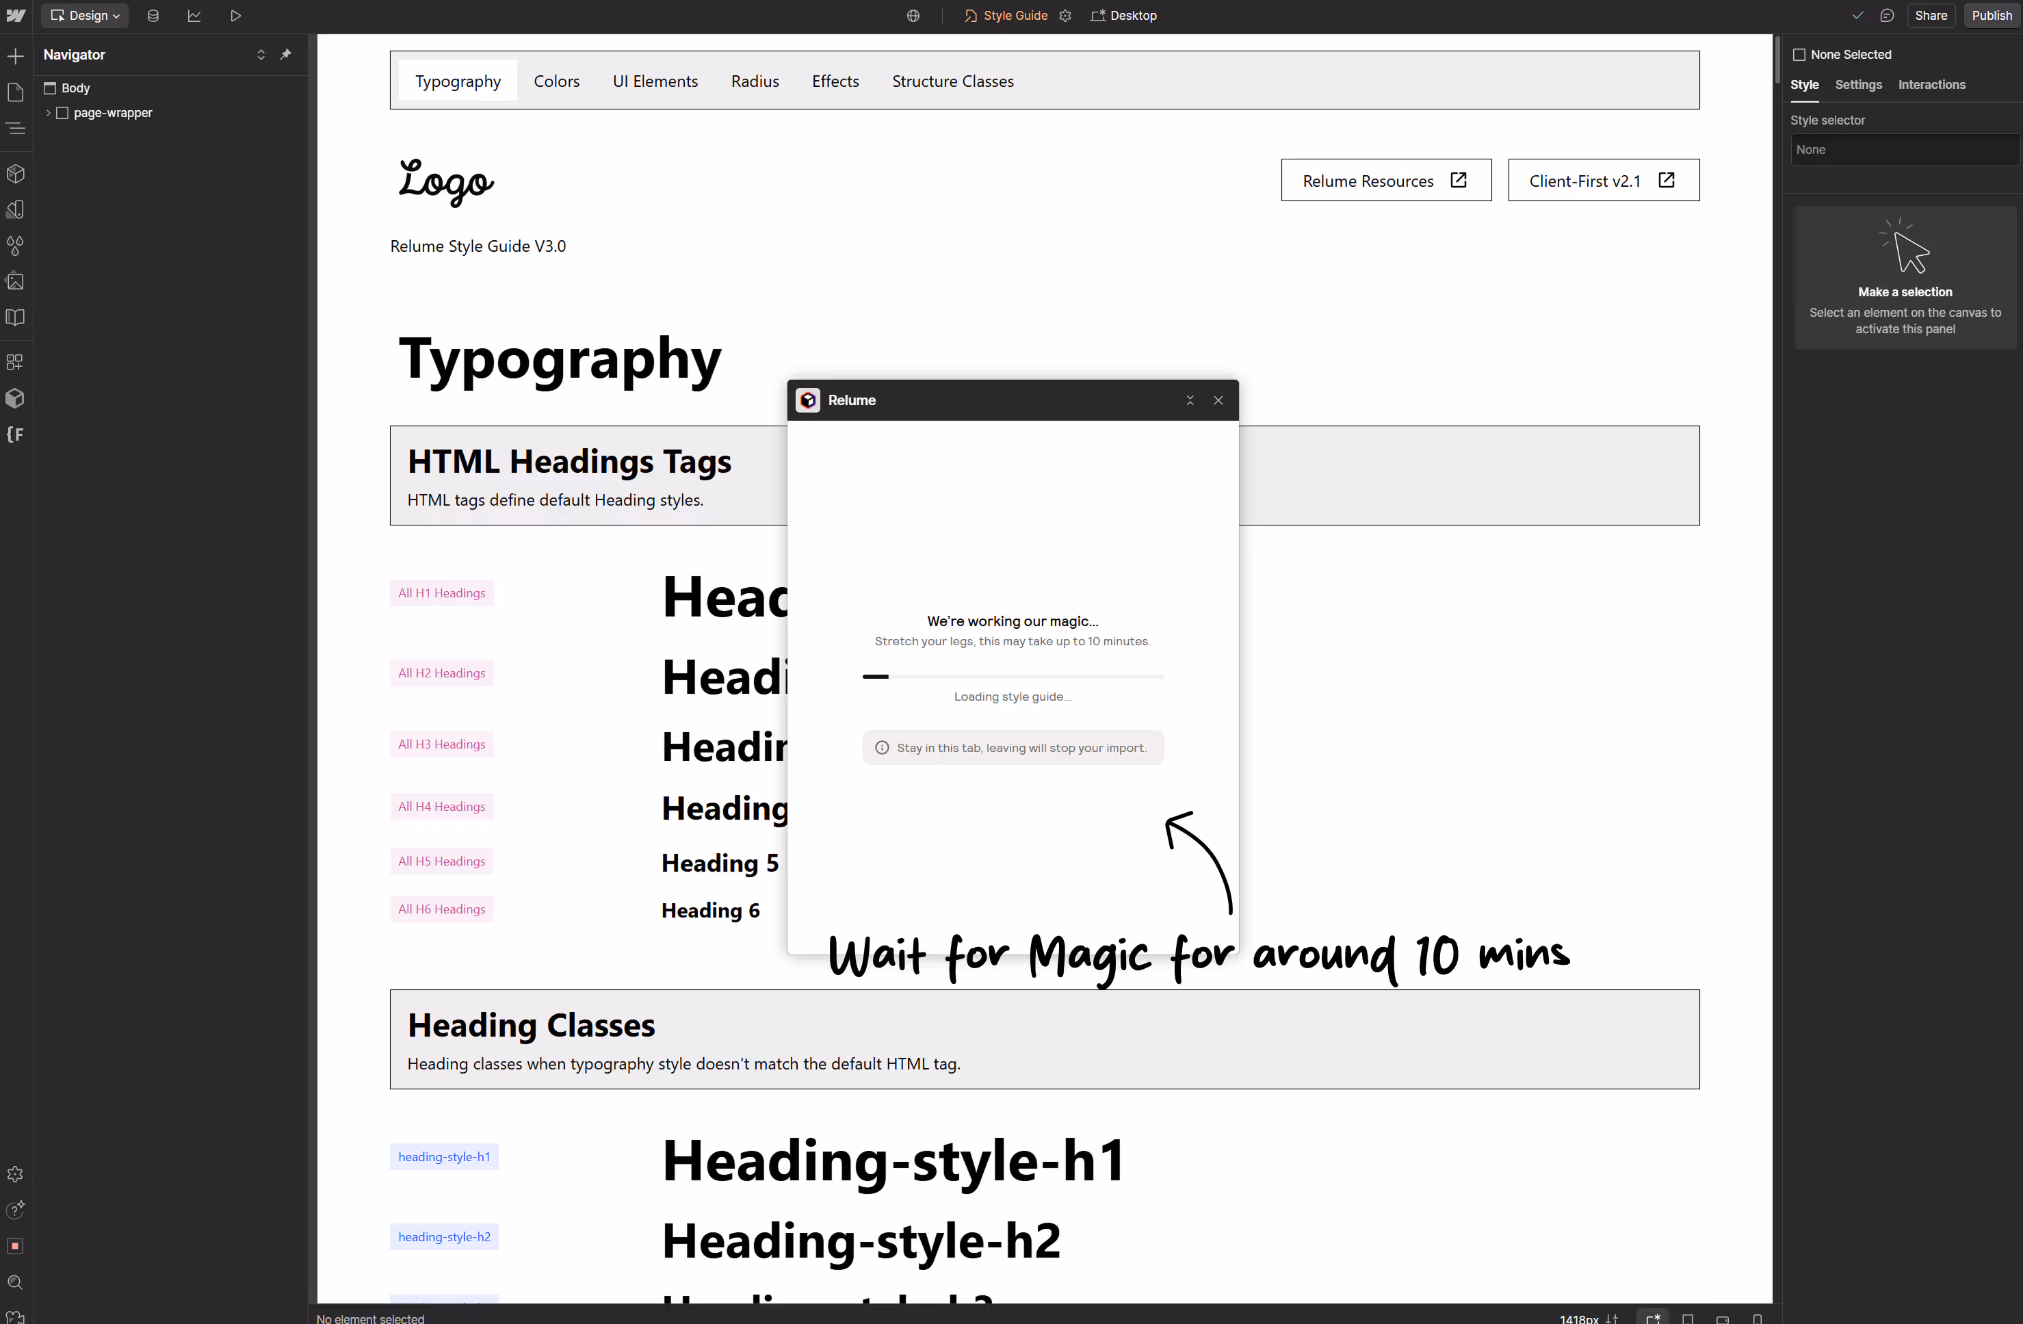Screen dimensions: 2023x1324
Task: Open the Add Elements panel
Action: pyautogui.click(x=15, y=56)
